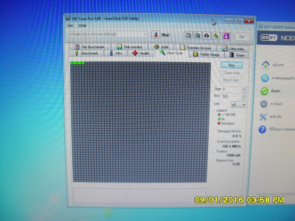Open the AAM tab
The height and width of the screenshot is (221, 295).
pyautogui.click(x=161, y=47)
